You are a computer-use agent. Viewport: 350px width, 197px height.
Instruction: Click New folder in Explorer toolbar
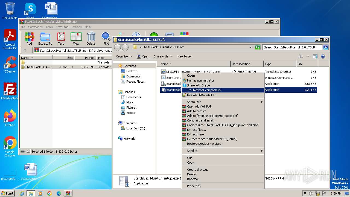(x=185, y=56)
